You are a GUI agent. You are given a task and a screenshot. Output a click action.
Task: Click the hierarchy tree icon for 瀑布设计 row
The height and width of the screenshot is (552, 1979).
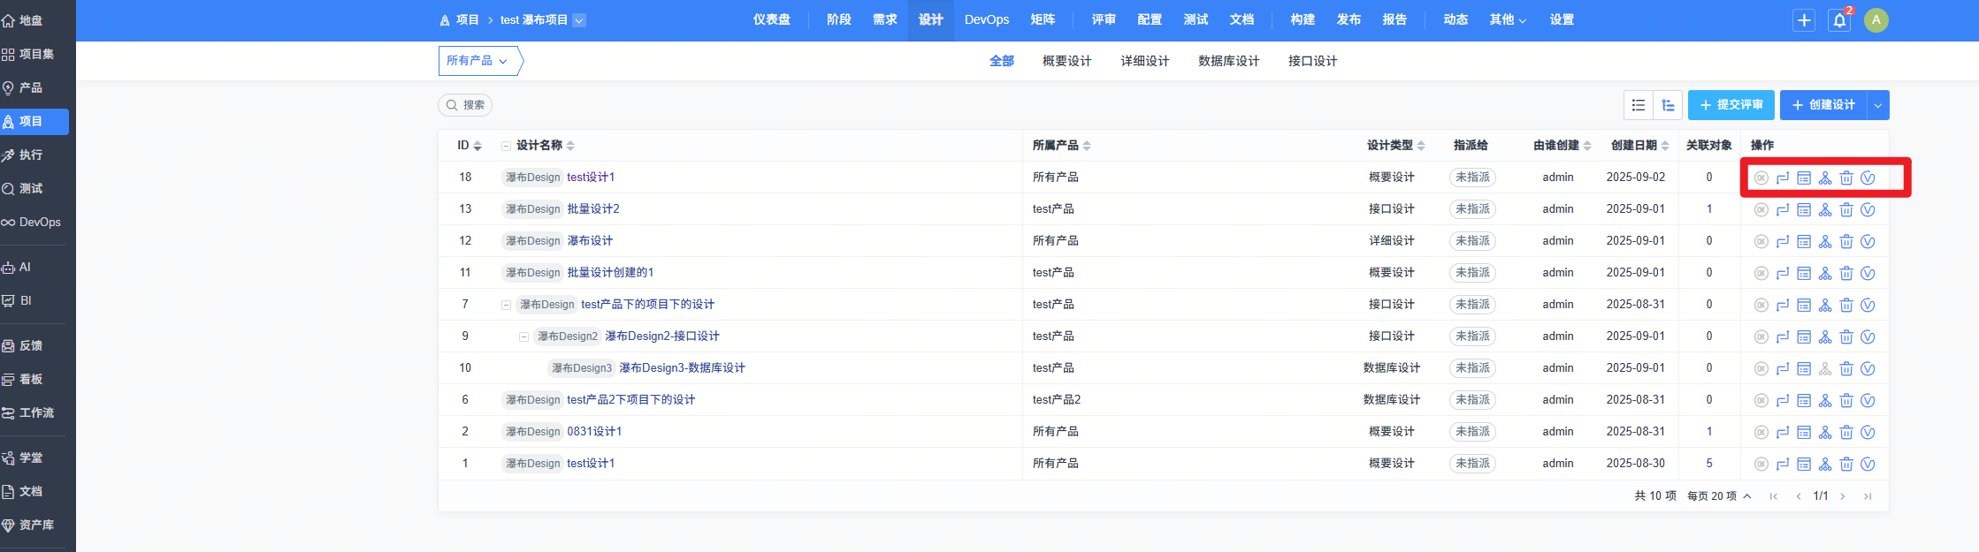[1825, 241]
